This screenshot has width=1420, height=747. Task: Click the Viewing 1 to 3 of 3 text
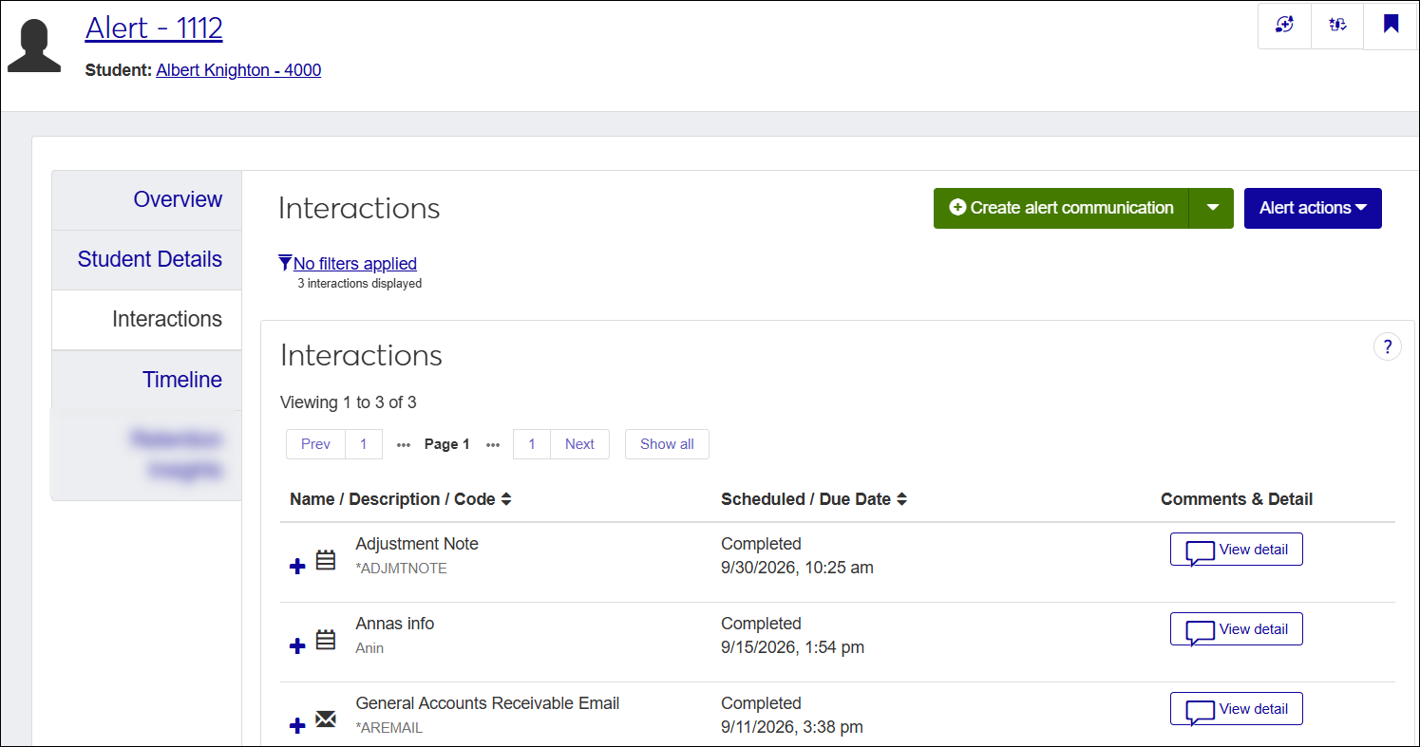(349, 402)
